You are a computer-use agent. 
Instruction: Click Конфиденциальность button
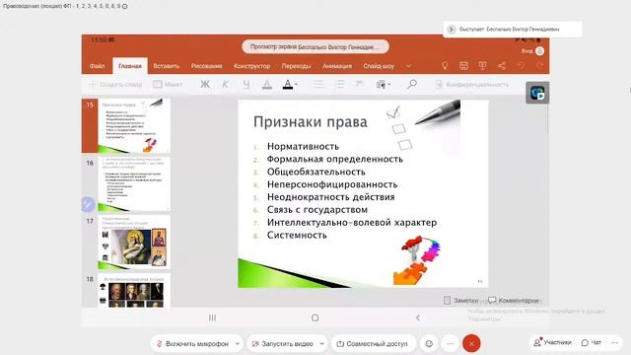[471, 85]
